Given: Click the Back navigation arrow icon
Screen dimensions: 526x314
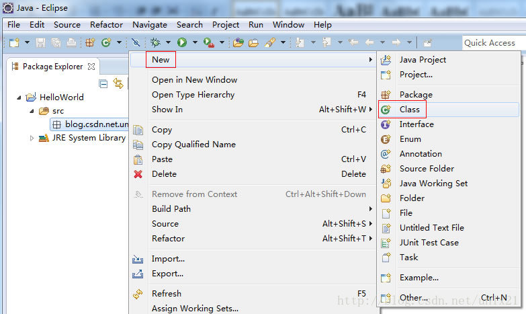Looking at the screenshot, I should click(x=369, y=42).
